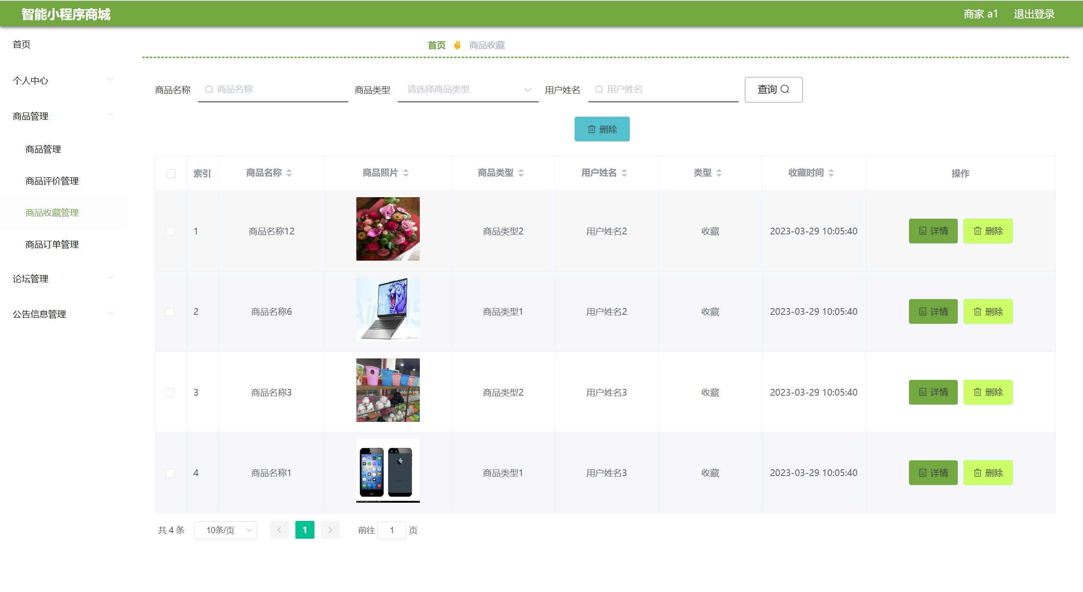Open 请选择商品类型 dropdown
This screenshot has height=592, width=1083.
(x=468, y=89)
